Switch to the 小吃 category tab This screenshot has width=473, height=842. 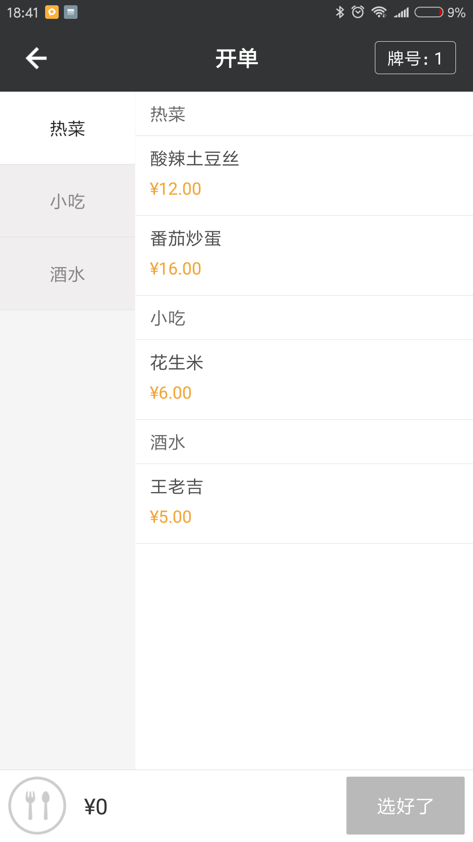(67, 201)
